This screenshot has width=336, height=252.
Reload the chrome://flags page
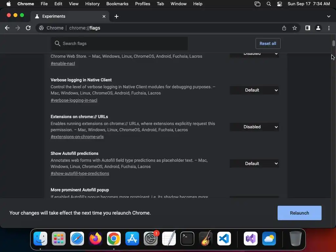tap(28, 28)
